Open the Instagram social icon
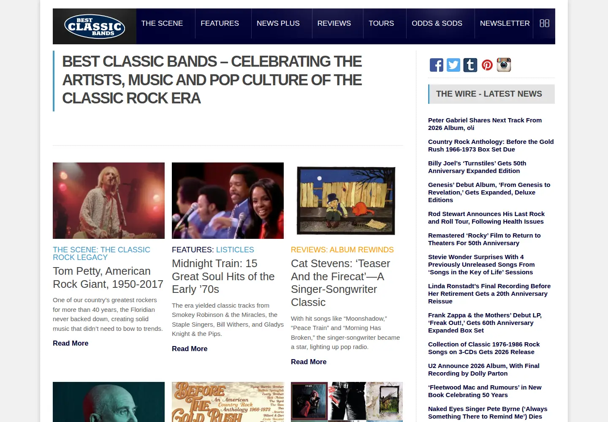The height and width of the screenshot is (422, 608). click(504, 65)
